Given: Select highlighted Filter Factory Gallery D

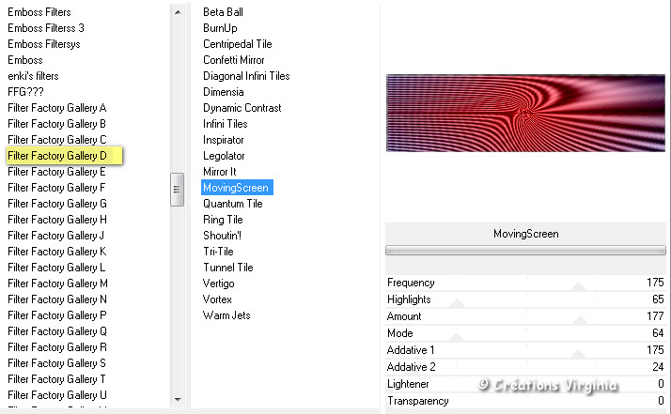Looking at the screenshot, I should [x=65, y=156].
